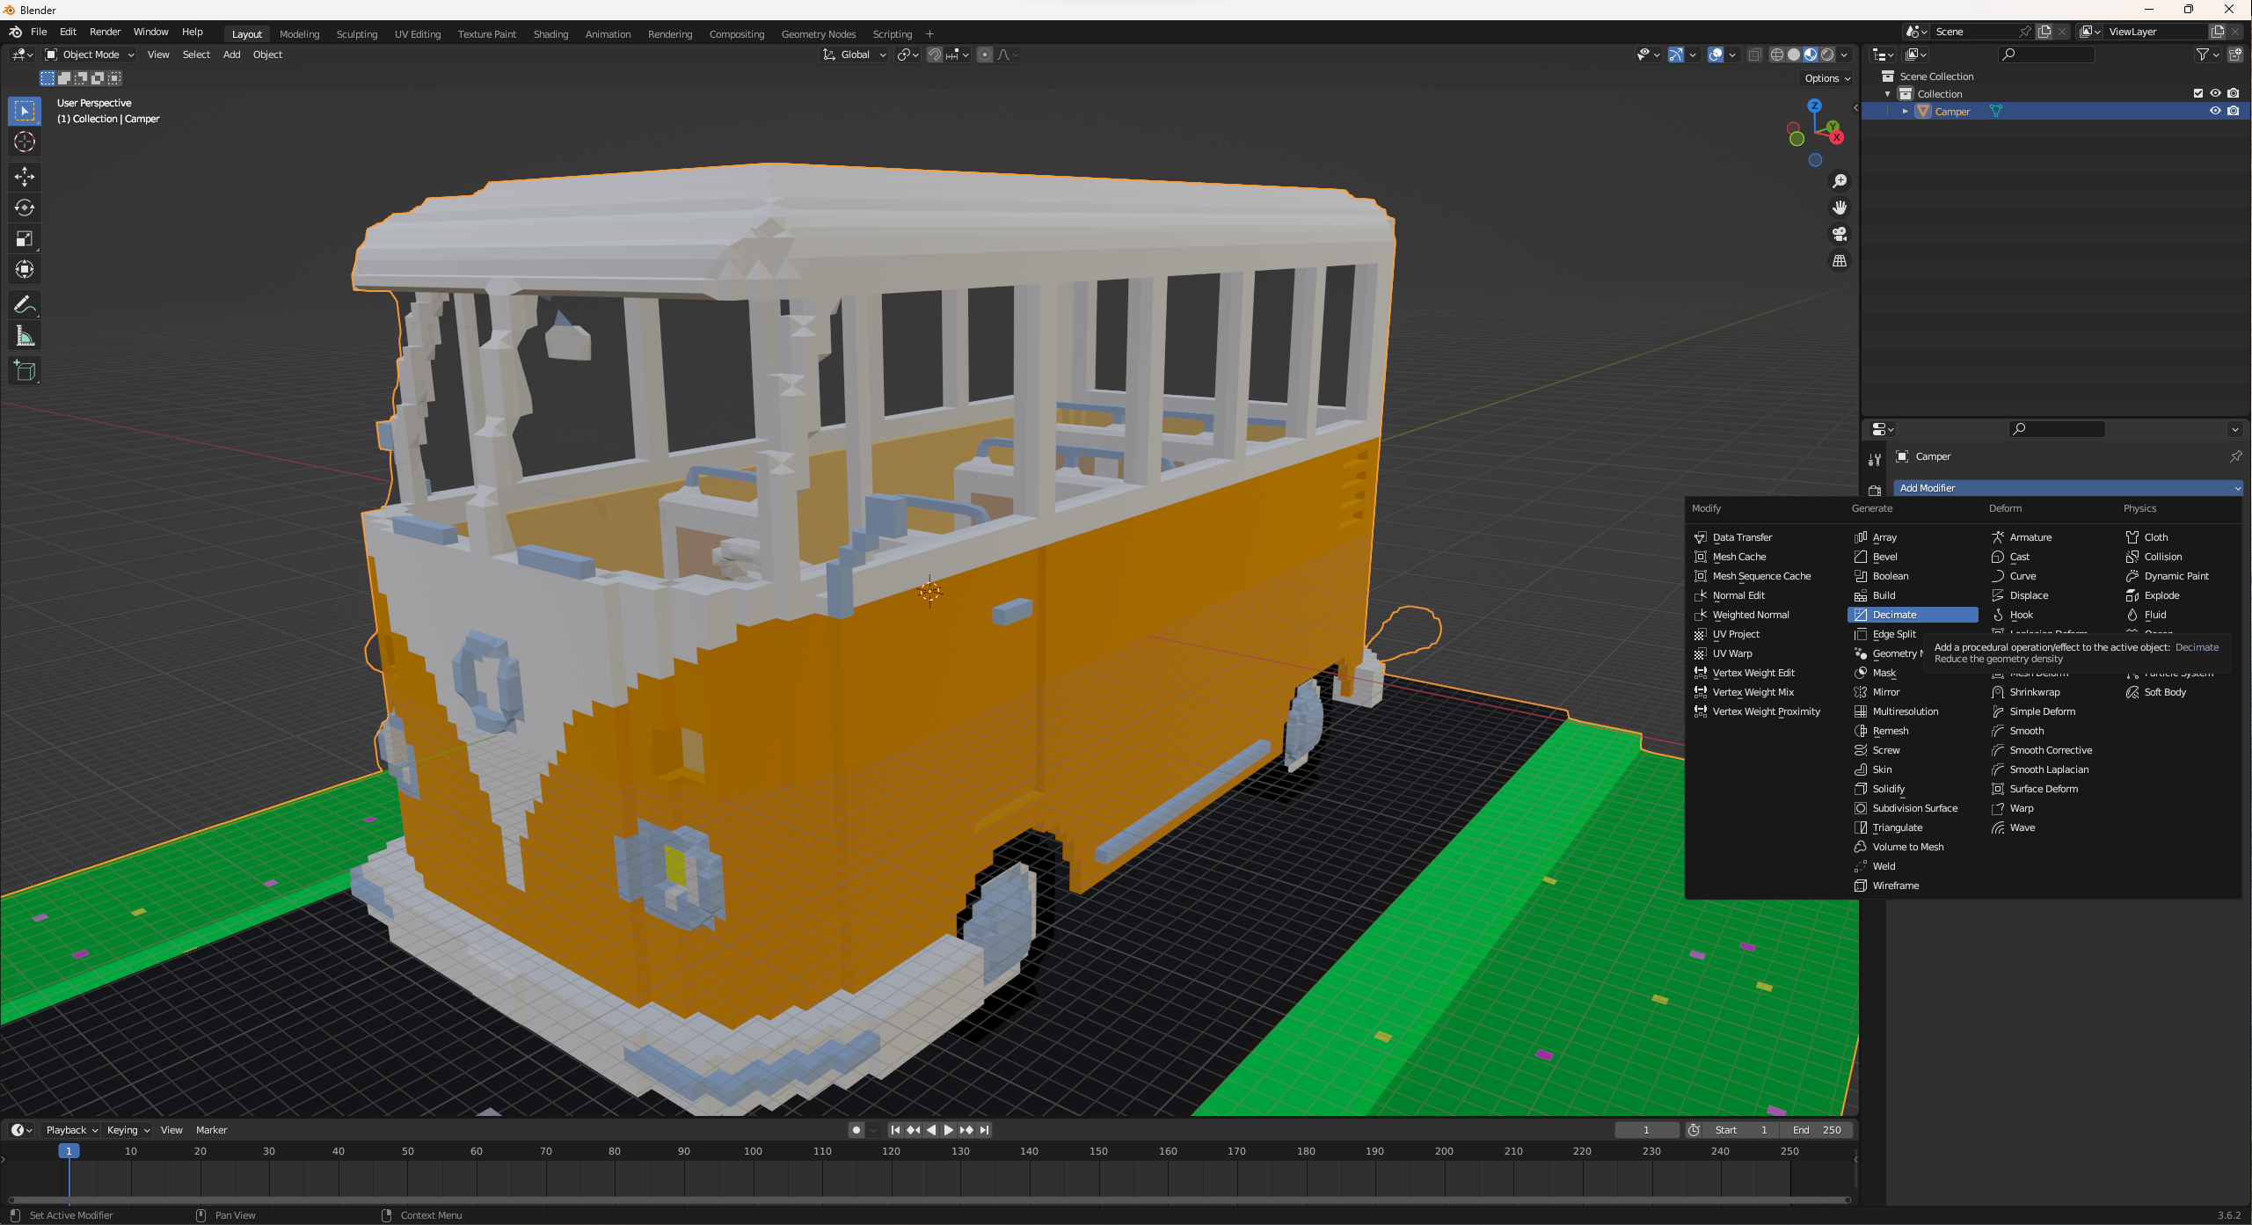Uncheck the Collection exclude checkbox

(2197, 93)
